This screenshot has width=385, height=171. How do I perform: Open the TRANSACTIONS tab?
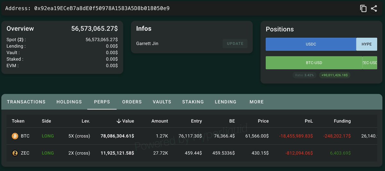26,102
